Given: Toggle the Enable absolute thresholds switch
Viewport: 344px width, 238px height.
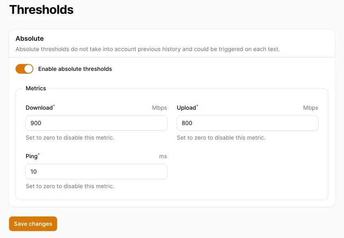Looking at the screenshot, I should [x=24, y=69].
